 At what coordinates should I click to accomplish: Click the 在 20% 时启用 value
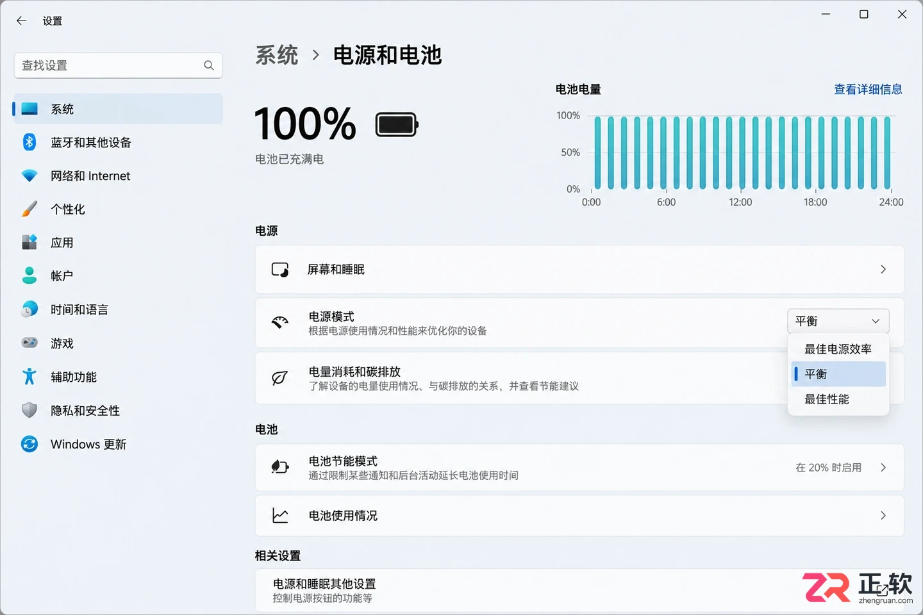point(828,468)
